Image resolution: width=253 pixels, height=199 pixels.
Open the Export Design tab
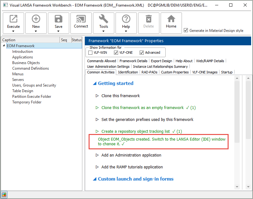click(161, 61)
